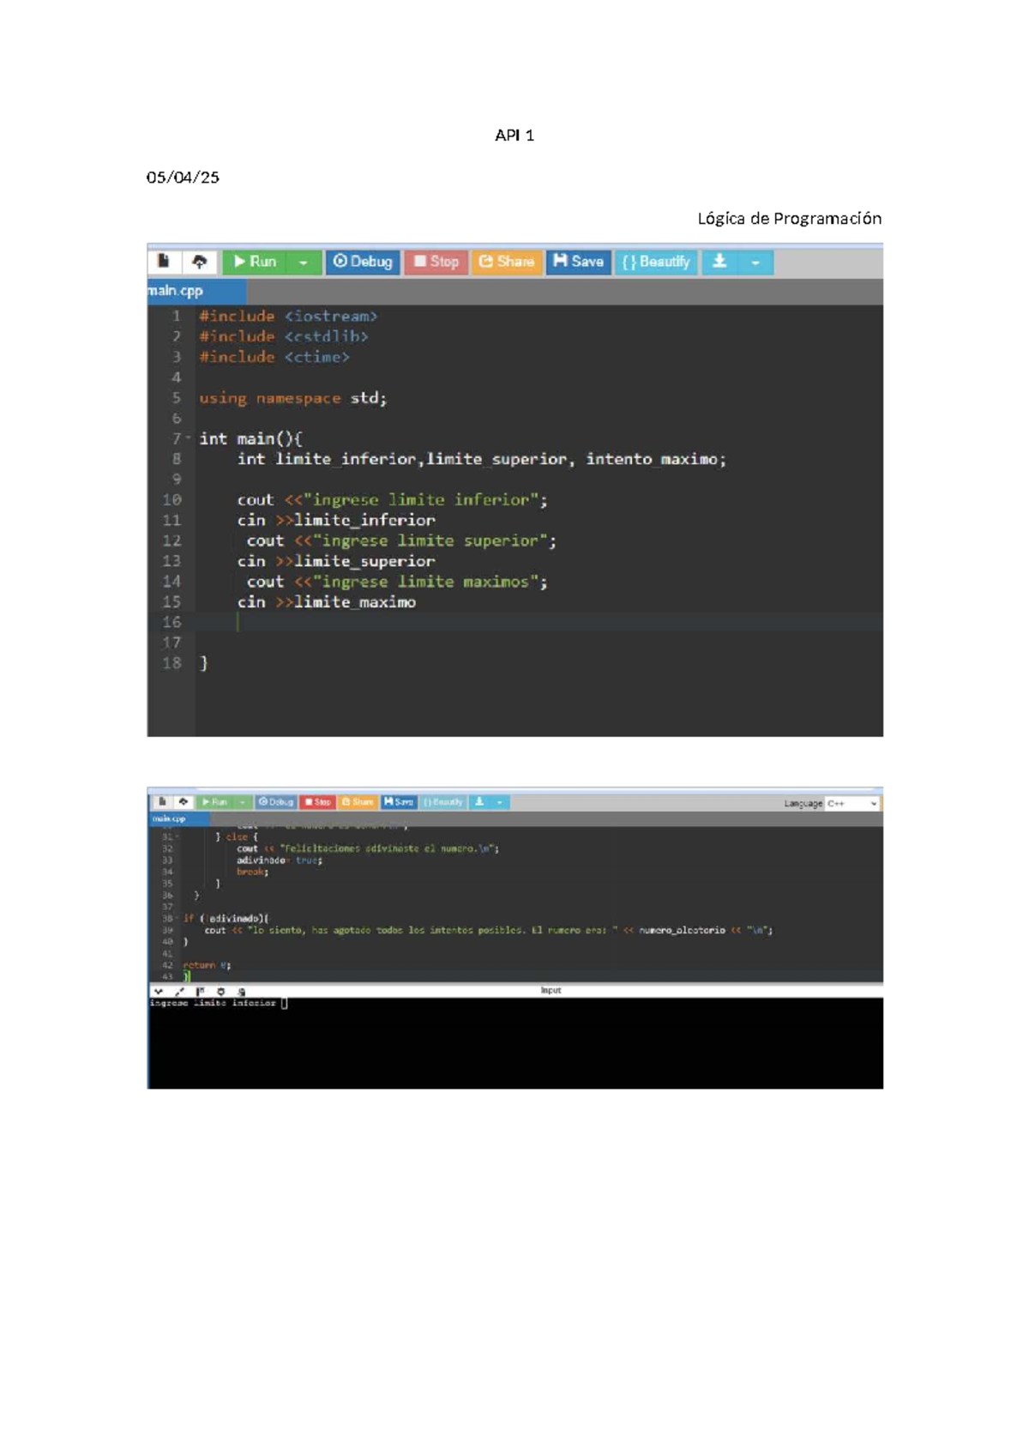Click the console expand arrows icon
The height and width of the screenshot is (1455, 1029).
pos(179,992)
